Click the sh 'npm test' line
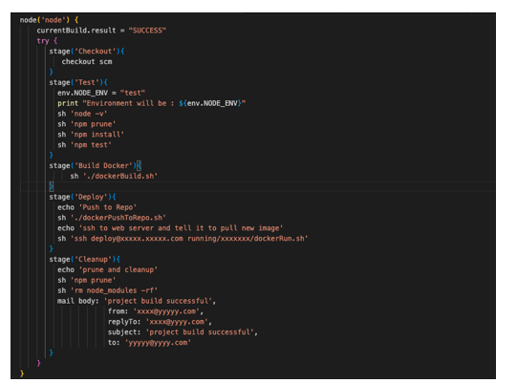517x383 pixels. (84, 145)
